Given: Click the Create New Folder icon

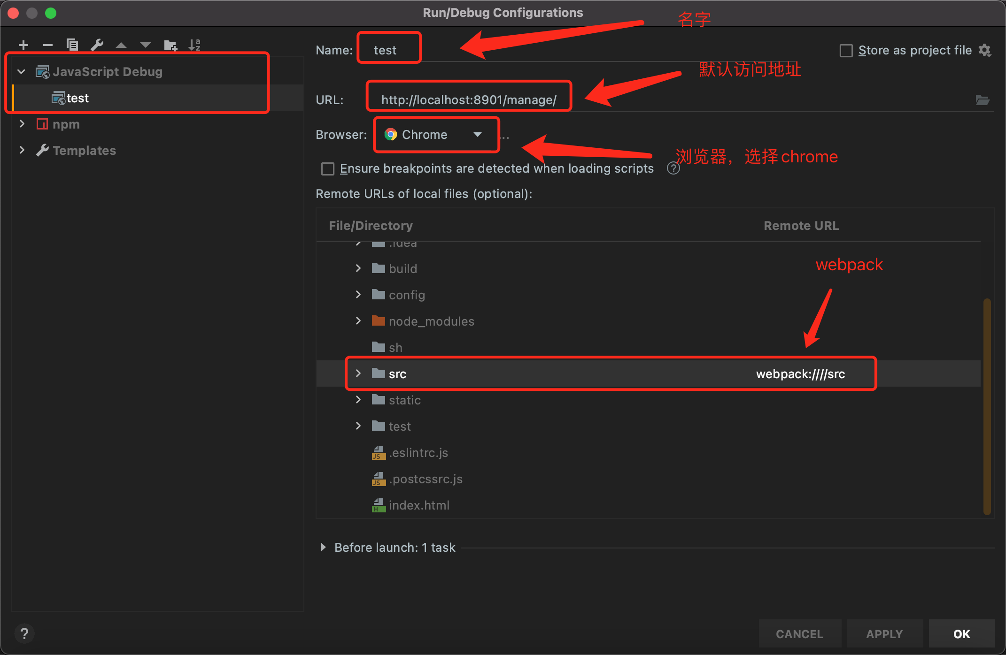Looking at the screenshot, I should (x=170, y=46).
